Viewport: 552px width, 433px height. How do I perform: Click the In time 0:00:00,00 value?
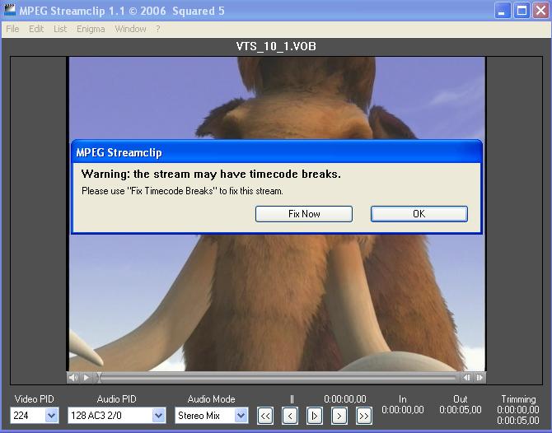pos(403,410)
